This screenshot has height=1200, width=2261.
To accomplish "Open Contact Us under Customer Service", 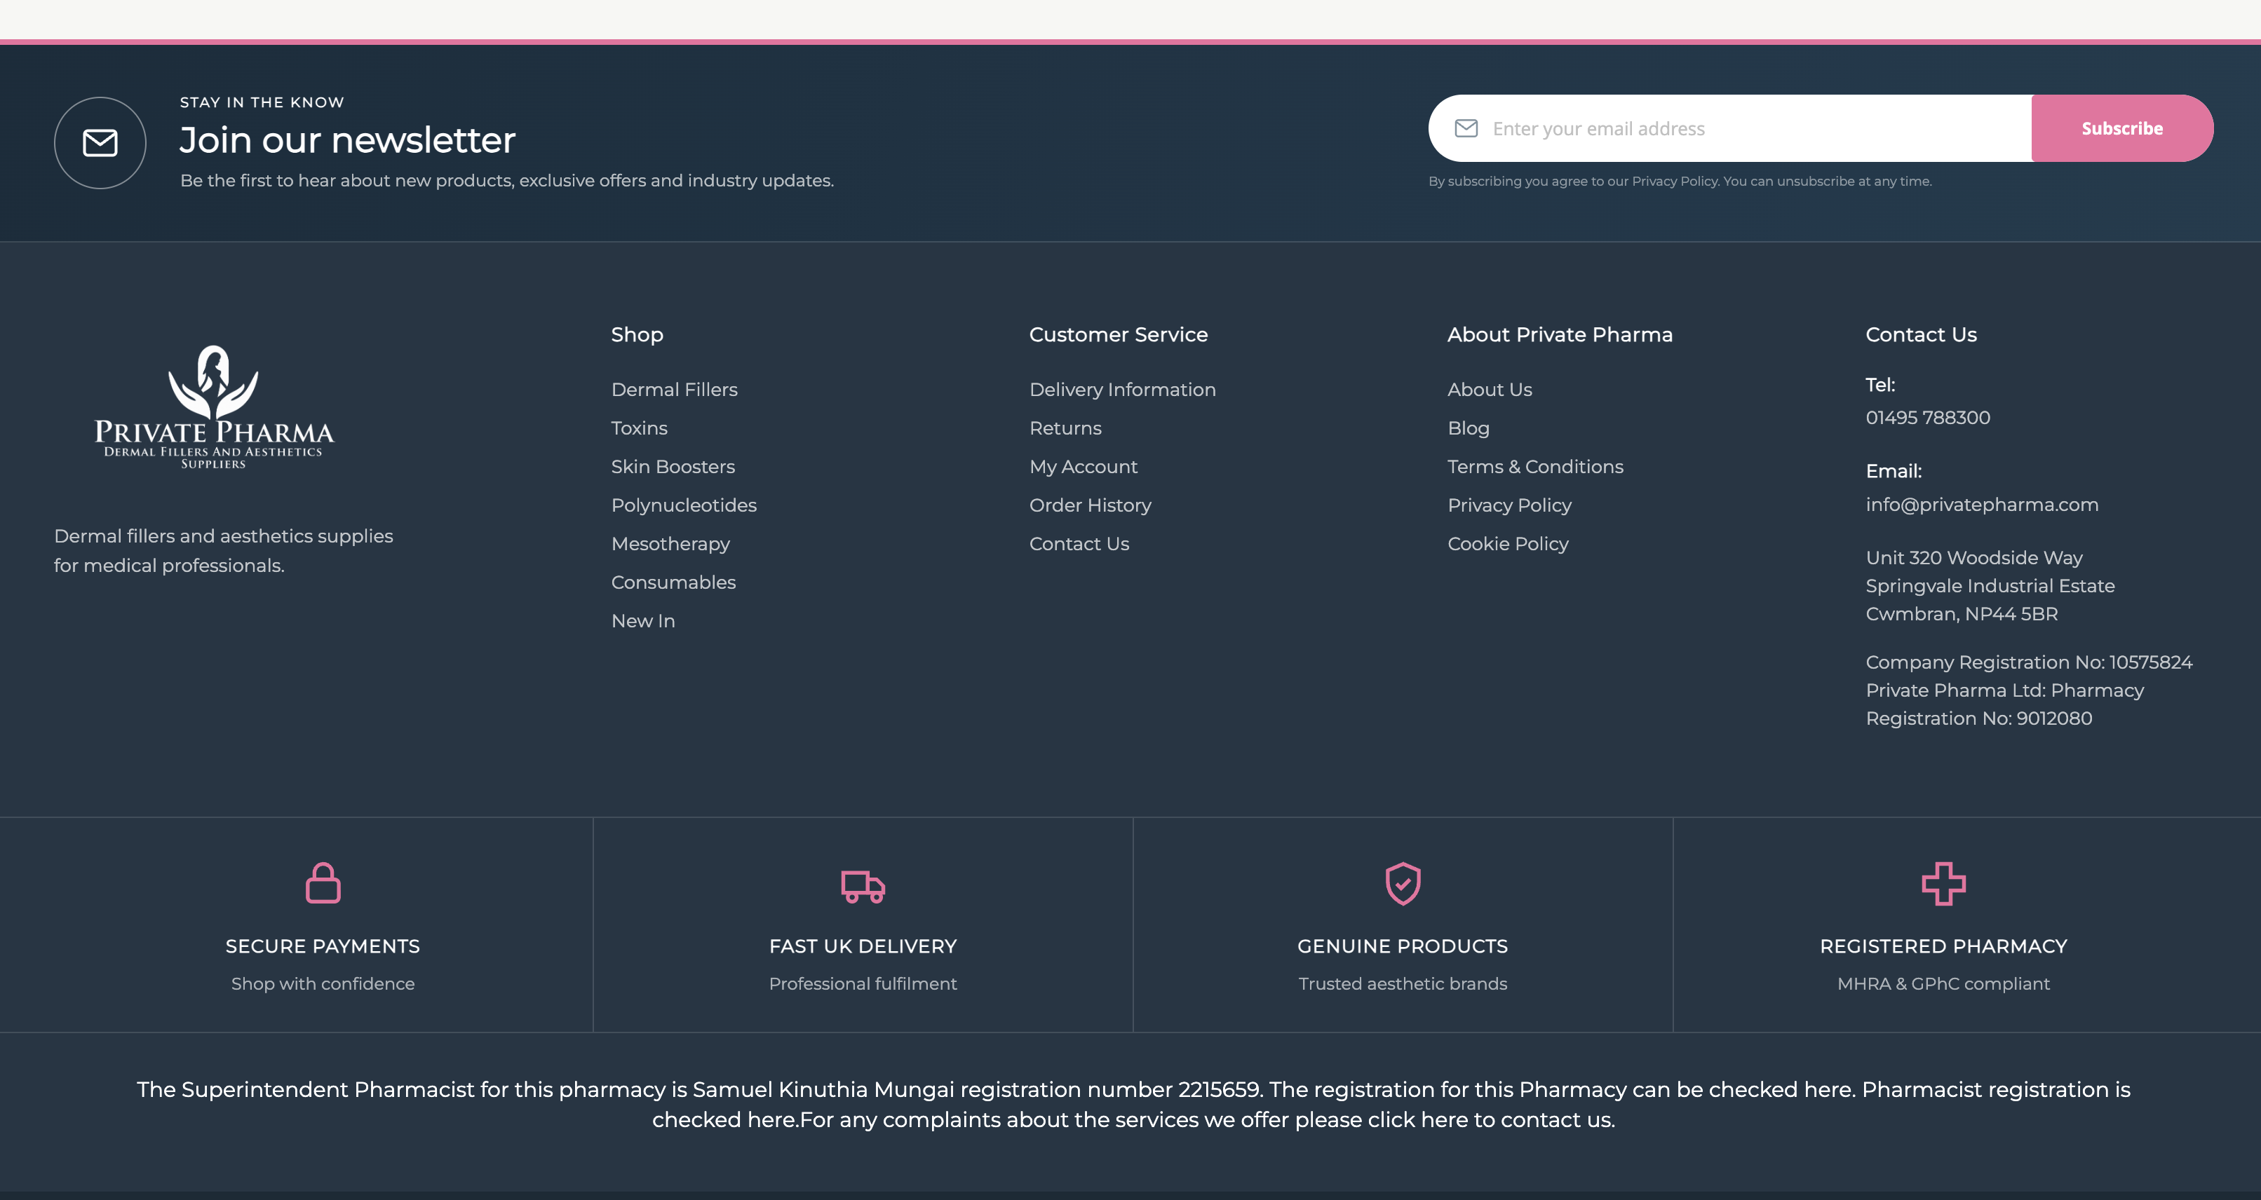I will [1079, 544].
